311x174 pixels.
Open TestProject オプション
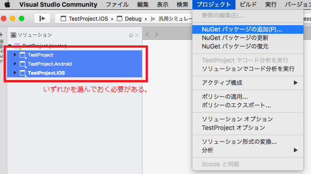(248, 128)
